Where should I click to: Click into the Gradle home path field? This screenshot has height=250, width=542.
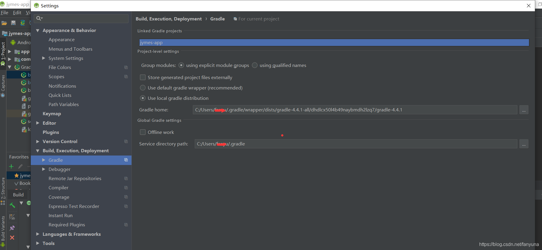(x=355, y=110)
